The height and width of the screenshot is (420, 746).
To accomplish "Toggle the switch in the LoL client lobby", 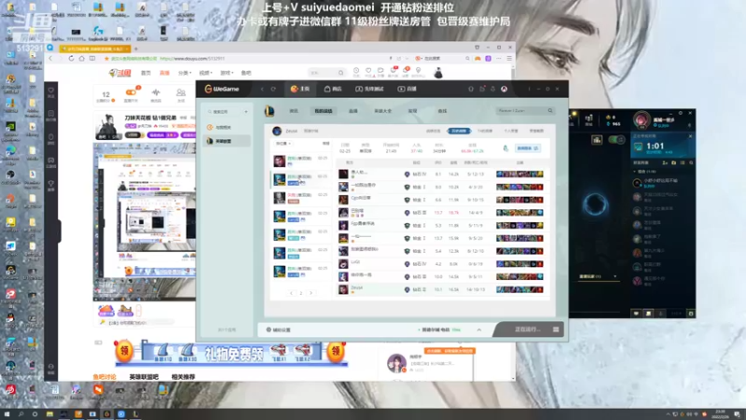I will [x=616, y=139].
